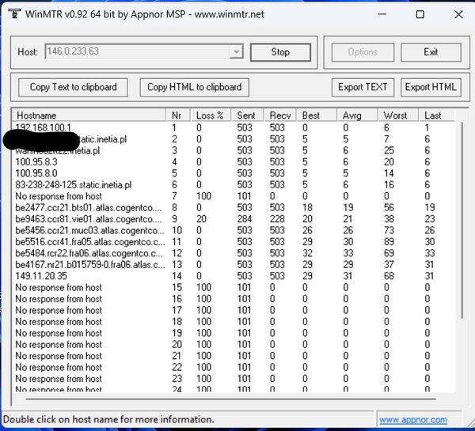The width and height of the screenshot is (475, 431).
Task: Select the 149.11.20.35 host row
Action: [x=41, y=276]
